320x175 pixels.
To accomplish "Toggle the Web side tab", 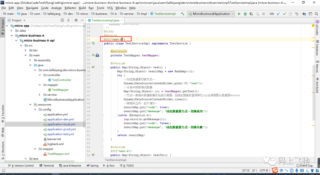I will coord(3,132).
